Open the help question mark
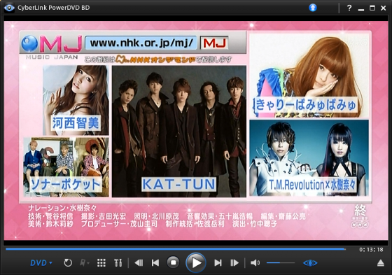This screenshot has width=392, height=275. point(349,8)
